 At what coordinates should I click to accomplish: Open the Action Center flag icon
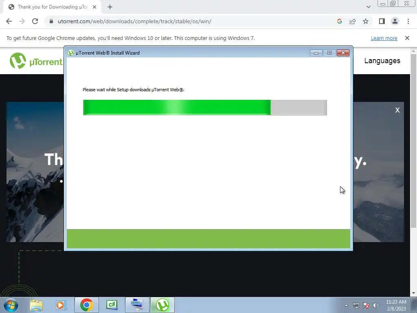366,305
